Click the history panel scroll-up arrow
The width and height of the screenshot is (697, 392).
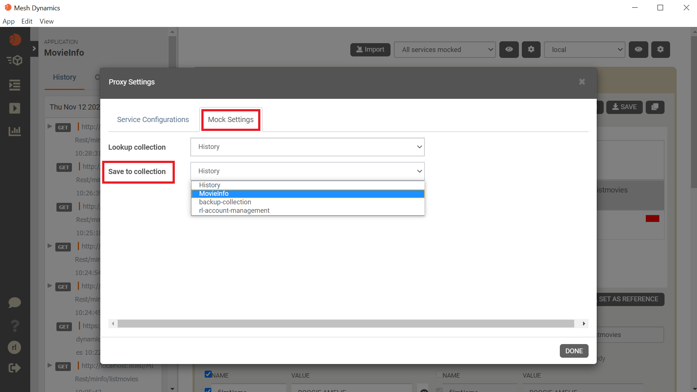coord(172,32)
